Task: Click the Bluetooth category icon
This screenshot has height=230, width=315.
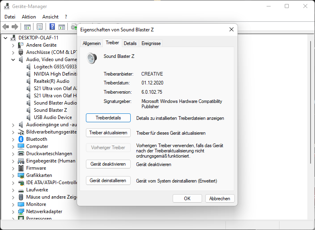Action: pos(21,139)
